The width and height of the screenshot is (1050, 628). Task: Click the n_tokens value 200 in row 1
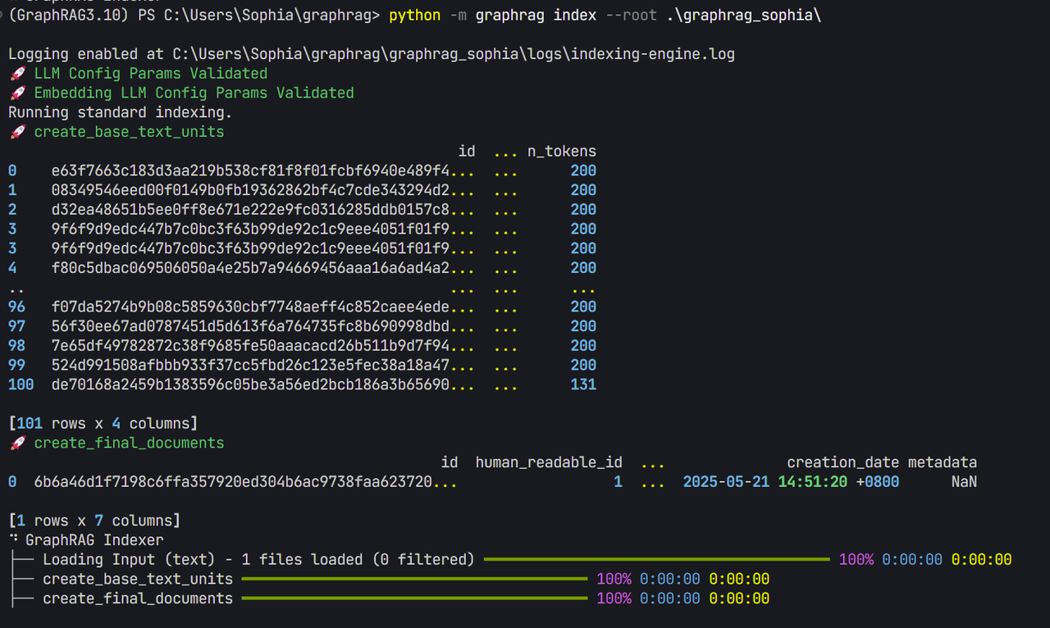[x=583, y=190]
